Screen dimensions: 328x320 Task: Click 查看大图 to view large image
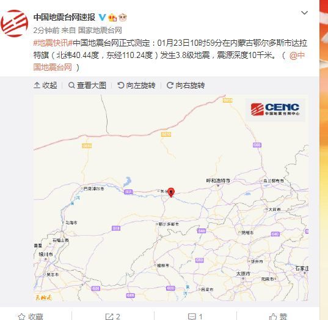[87, 85]
